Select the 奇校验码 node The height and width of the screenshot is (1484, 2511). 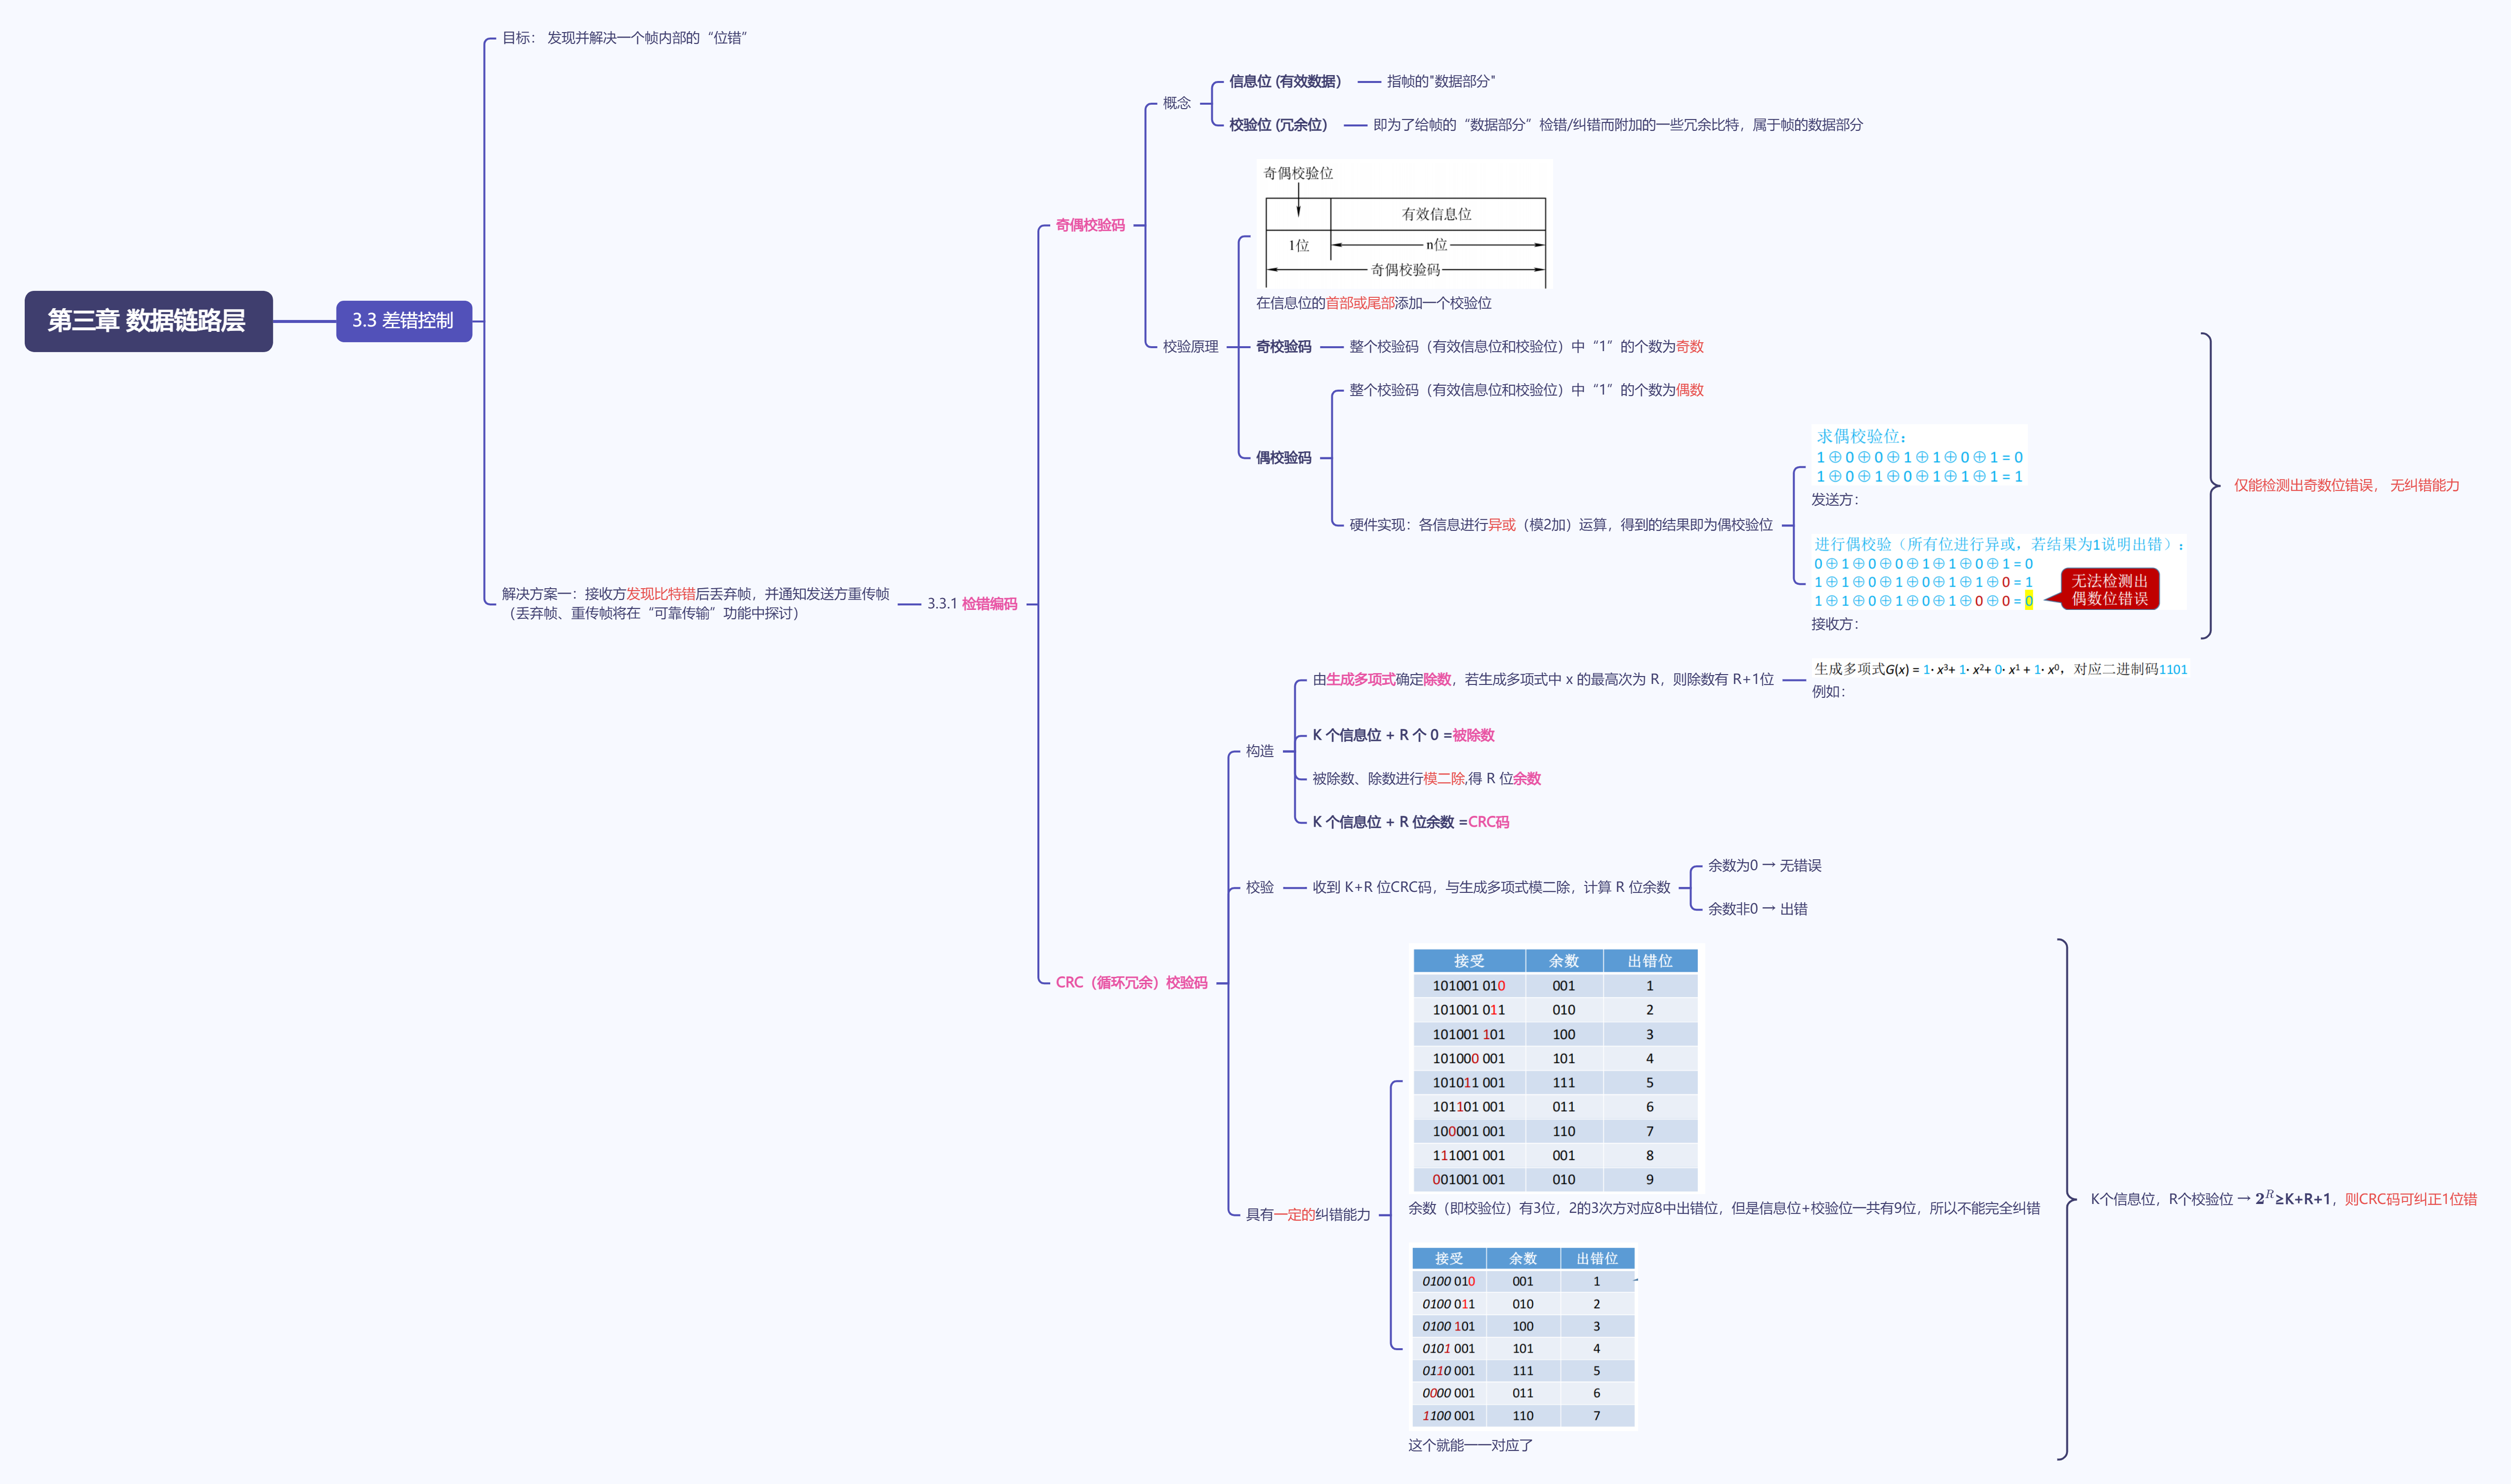point(1283,347)
